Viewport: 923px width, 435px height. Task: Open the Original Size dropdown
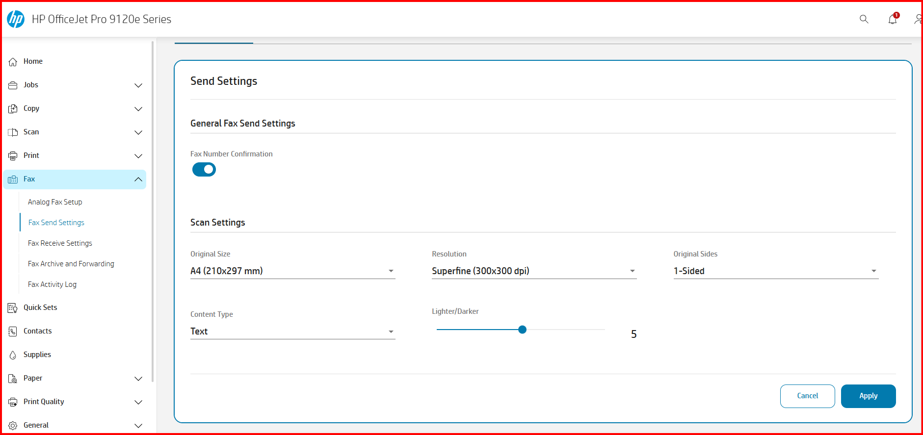point(293,271)
